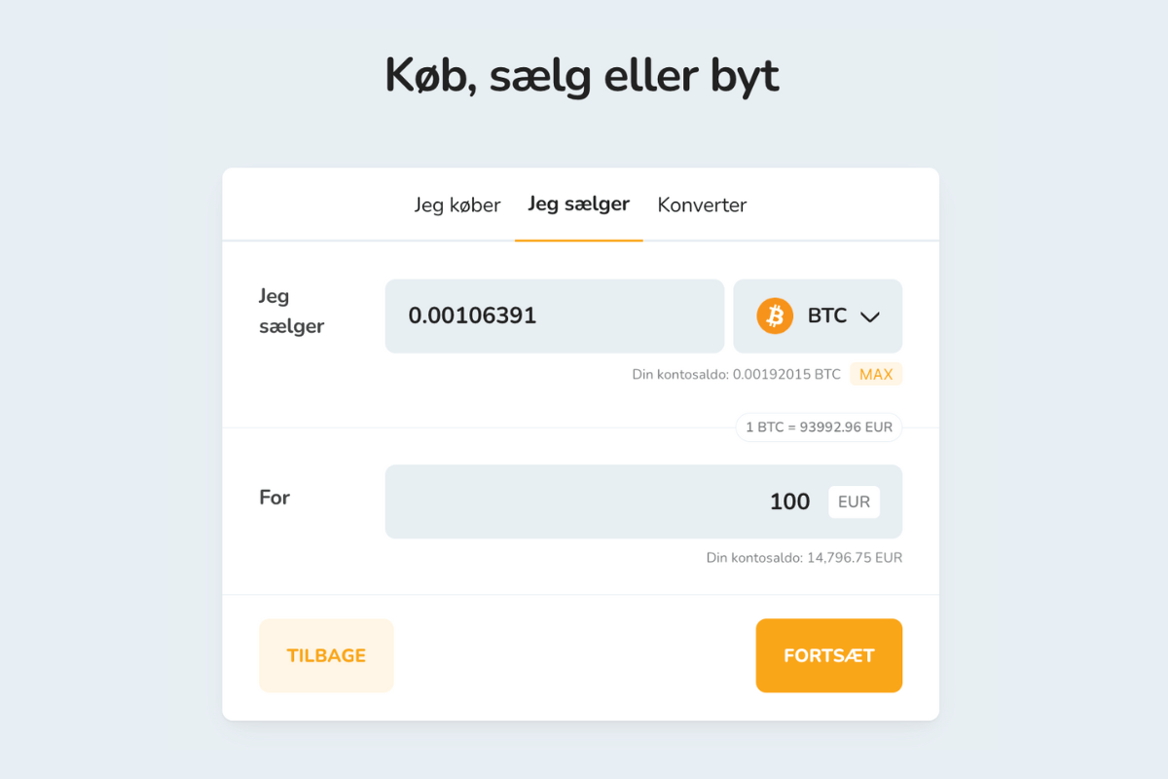1168x779 pixels.
Task: Click the Bitcoin logo icon
Action: click(774, 315)
